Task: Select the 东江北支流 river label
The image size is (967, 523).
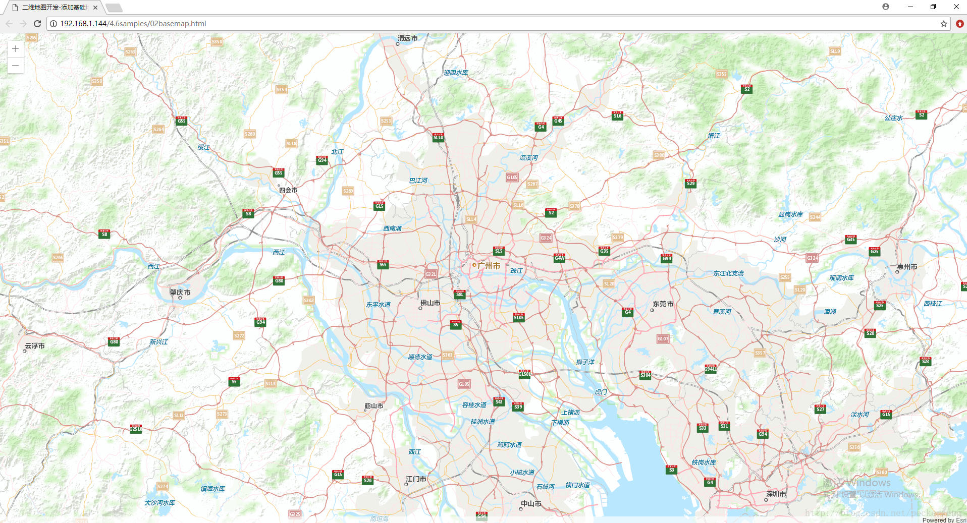Action: 728,273
